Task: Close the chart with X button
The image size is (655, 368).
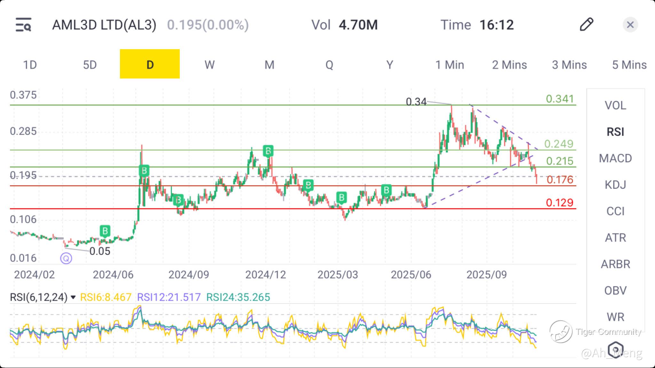Action: pyautogui.click(x=630, y=25)
